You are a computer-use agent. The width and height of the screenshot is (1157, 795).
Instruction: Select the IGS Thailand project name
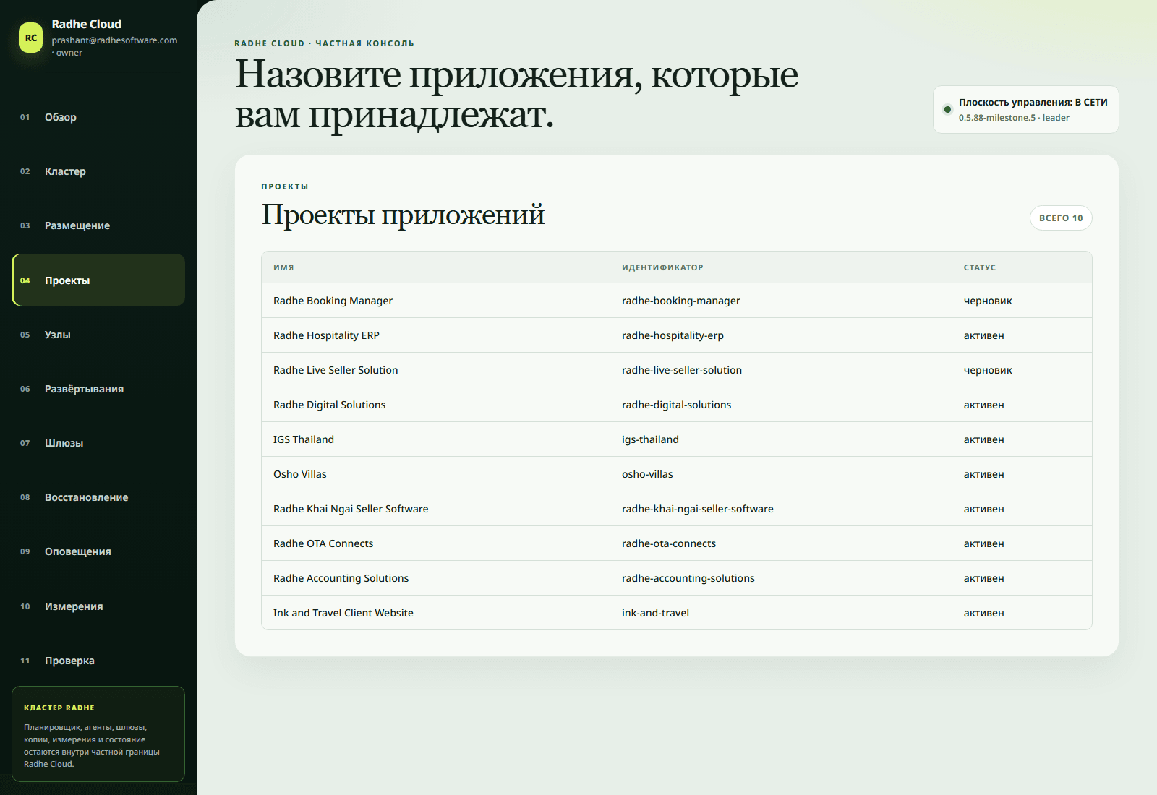pos(304,439)
